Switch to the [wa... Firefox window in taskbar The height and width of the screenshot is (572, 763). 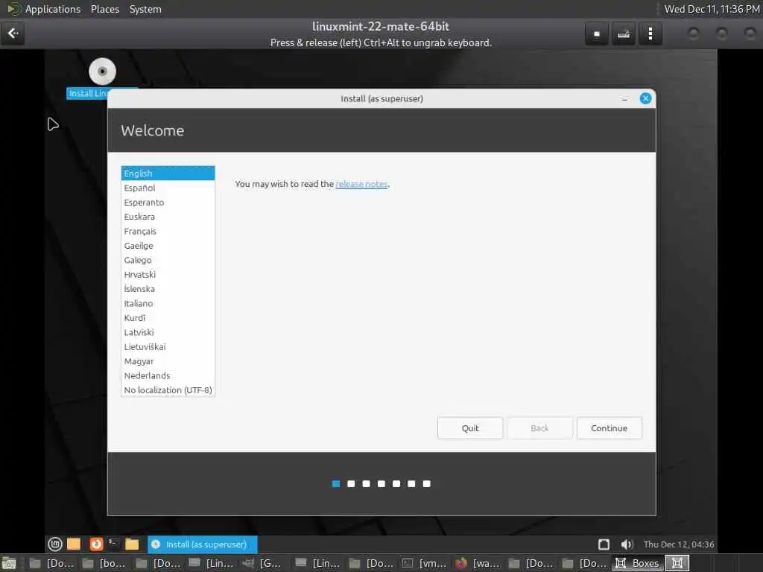[478, 563]
